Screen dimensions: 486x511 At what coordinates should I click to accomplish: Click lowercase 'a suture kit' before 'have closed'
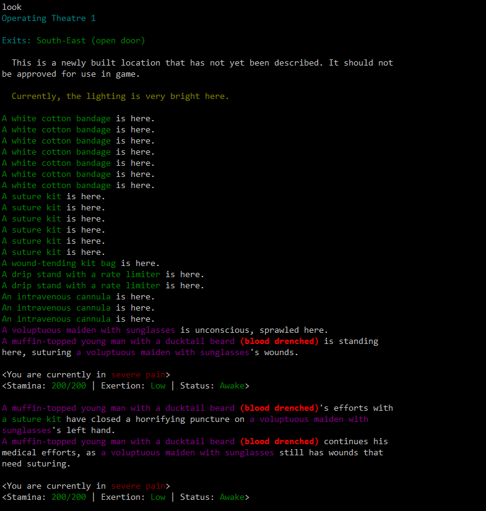coord(32,419)
